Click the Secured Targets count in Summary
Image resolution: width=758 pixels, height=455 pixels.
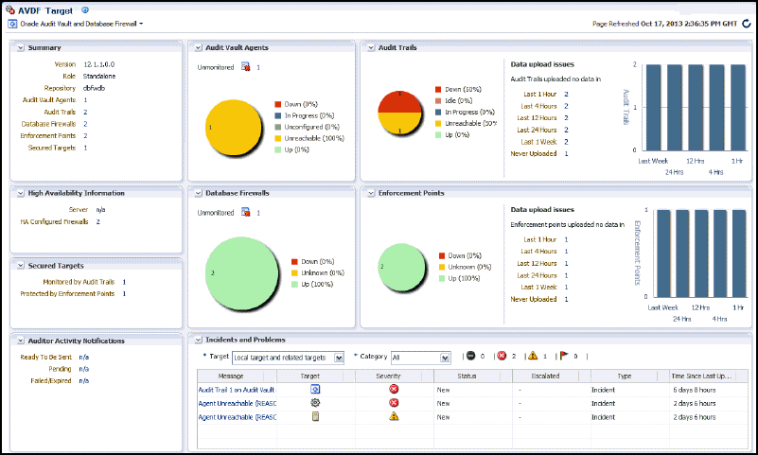[85, 148]
